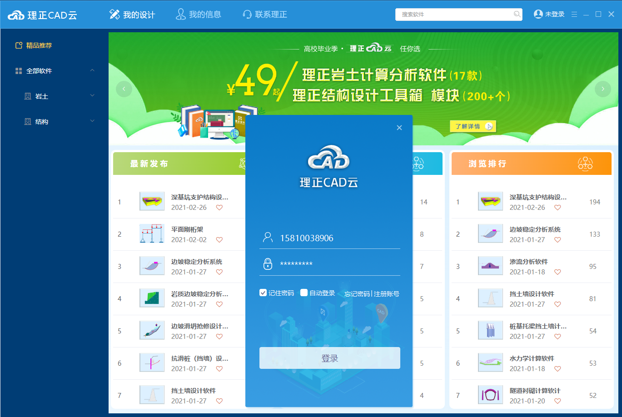Enable the 自动登录 checkbox
This screenshot has width=622, height=417.
point(304,293)
